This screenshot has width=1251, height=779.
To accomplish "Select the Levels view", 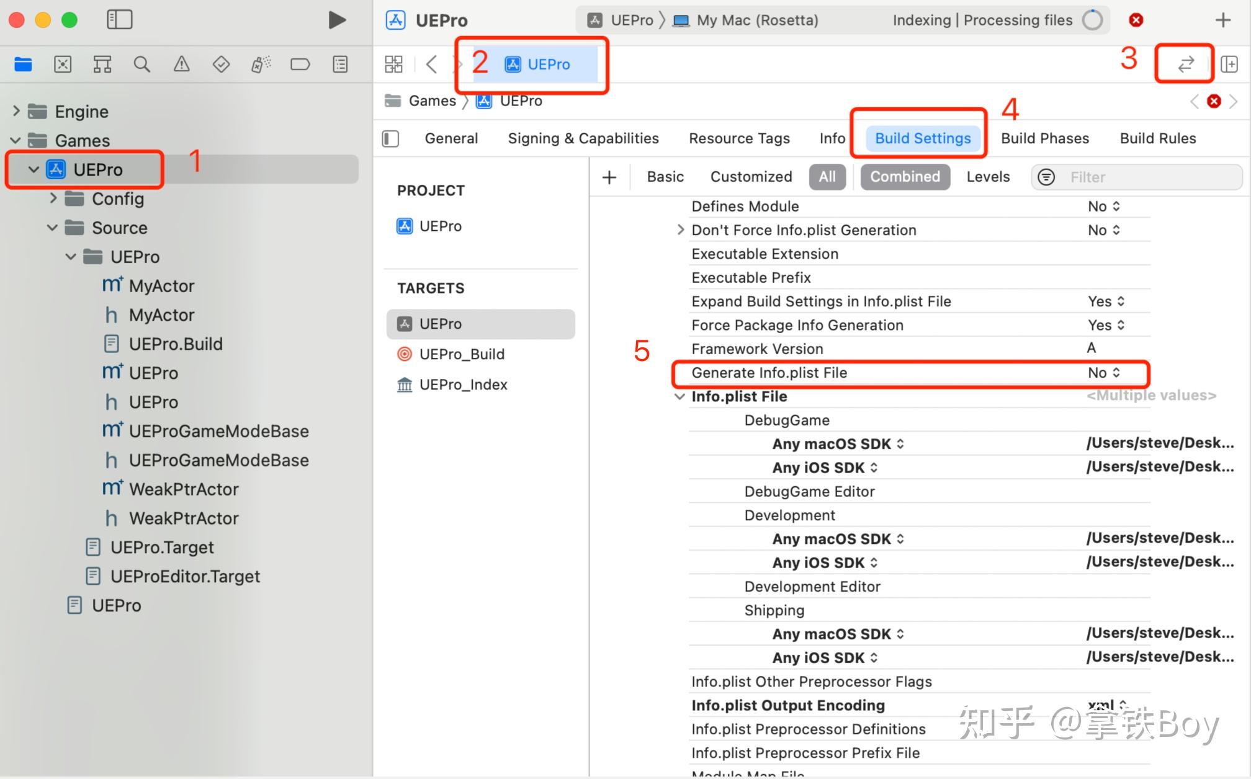I will click(x=988, y=177).
